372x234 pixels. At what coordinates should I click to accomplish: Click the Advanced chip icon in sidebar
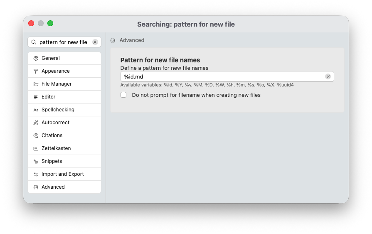(36, 187)
